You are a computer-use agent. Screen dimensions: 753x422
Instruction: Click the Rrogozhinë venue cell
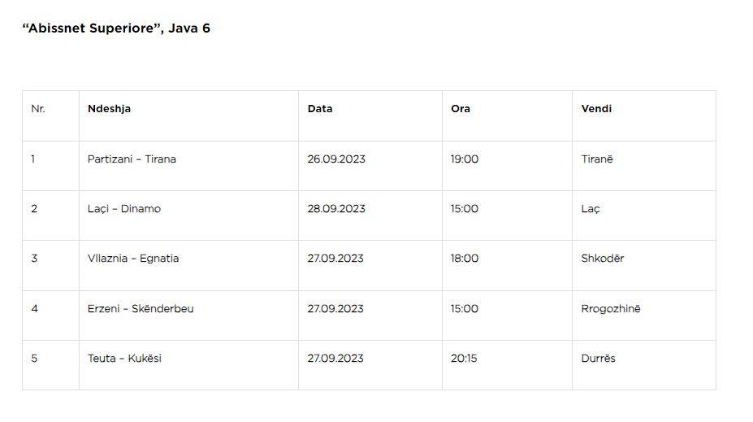point(644,315)
